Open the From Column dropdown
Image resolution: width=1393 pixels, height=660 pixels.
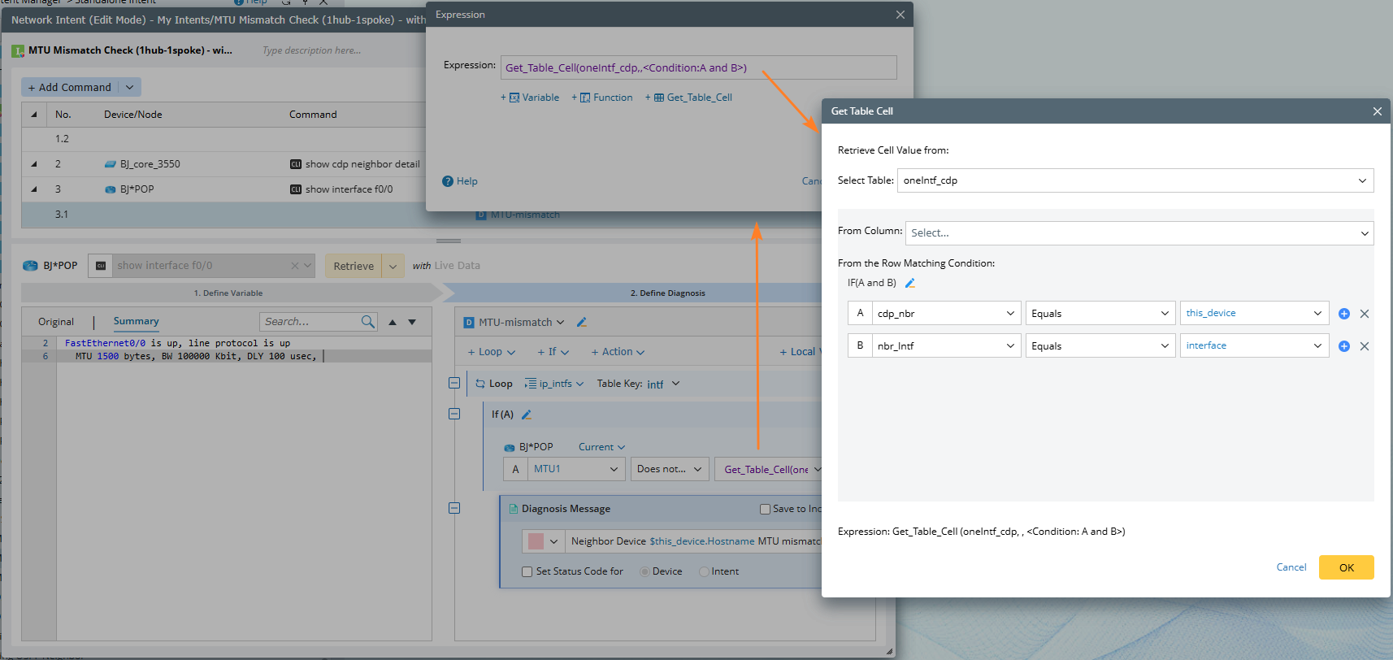click(1139, 233)
